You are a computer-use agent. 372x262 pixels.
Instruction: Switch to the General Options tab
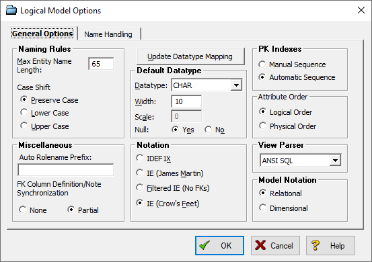pos(42,34)
